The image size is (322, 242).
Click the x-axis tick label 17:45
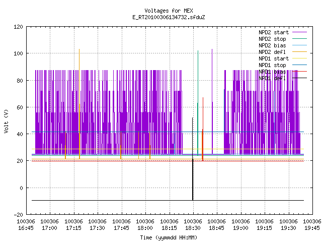[x=121, y=228]
